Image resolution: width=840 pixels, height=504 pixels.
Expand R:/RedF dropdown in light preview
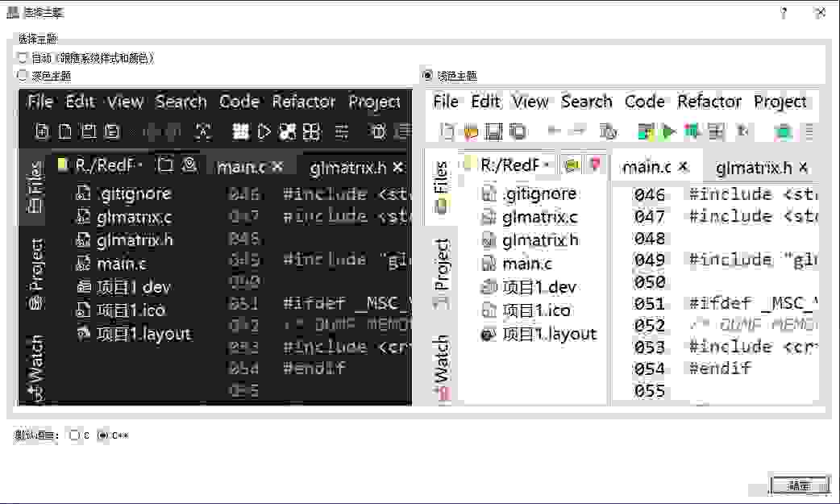coord(547,165)
